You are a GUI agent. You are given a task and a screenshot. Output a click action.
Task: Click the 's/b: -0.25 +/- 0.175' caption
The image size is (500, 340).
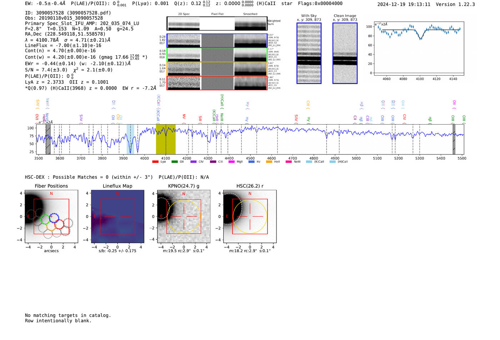click(x=117, y=251)
